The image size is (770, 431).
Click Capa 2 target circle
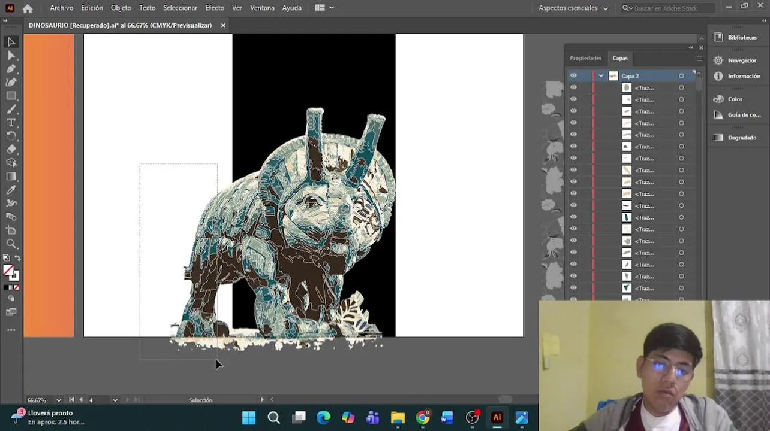681,76
